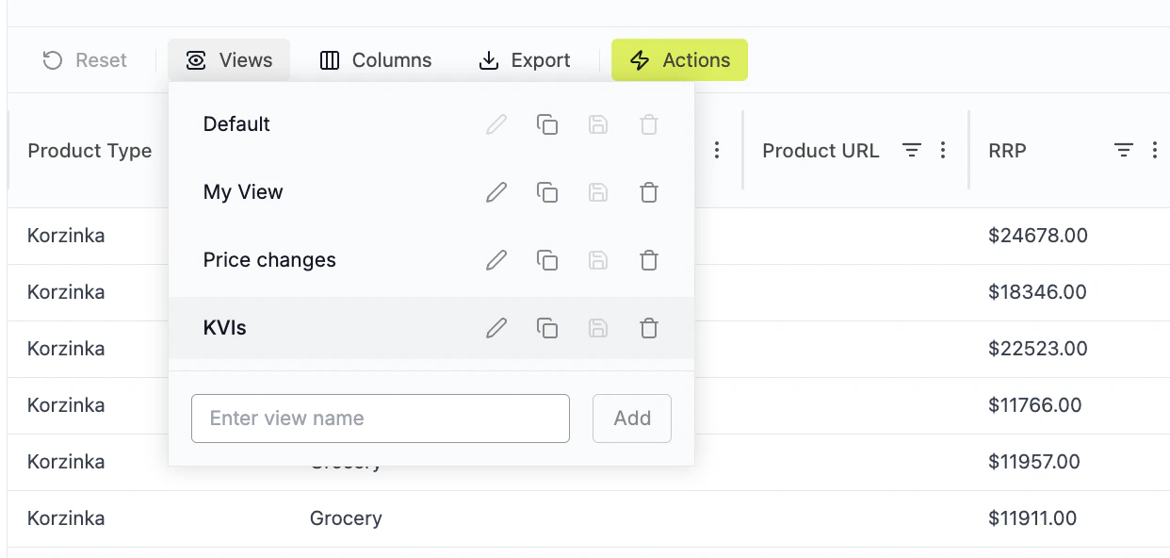Open the RRP column three-dot menu
This screenshot has width=1170, height=558.
(1155, 151)
